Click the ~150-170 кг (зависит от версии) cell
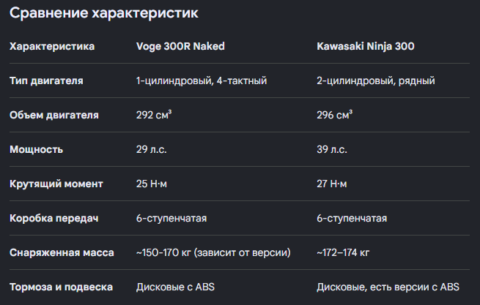 tap(213, 253)
